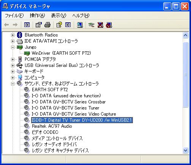Open the 操作(A) menu

click(37, 16)
